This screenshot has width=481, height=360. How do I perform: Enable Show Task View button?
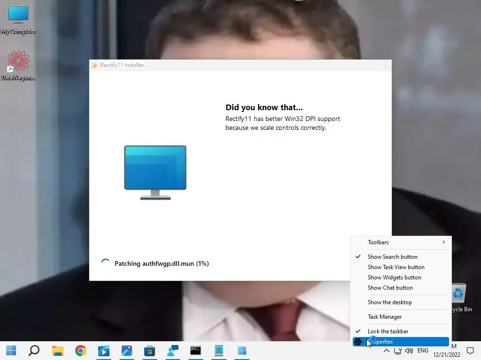click(x=401, y=267)
